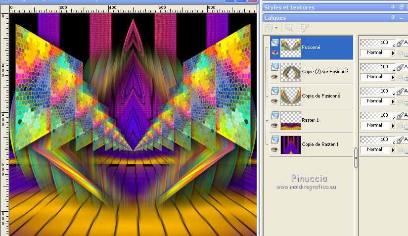Click raster layer type icon of Copie (2) sur Fusionné
Image resolution: width=408 pixels, height=236 pixels.
coord(275,67)
